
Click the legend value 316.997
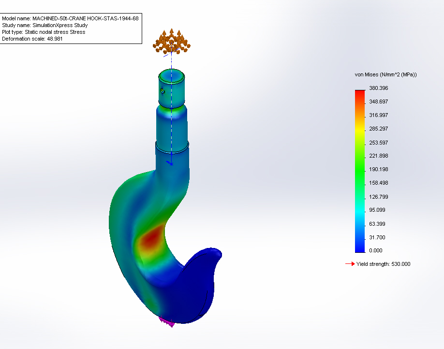[379, 115]
